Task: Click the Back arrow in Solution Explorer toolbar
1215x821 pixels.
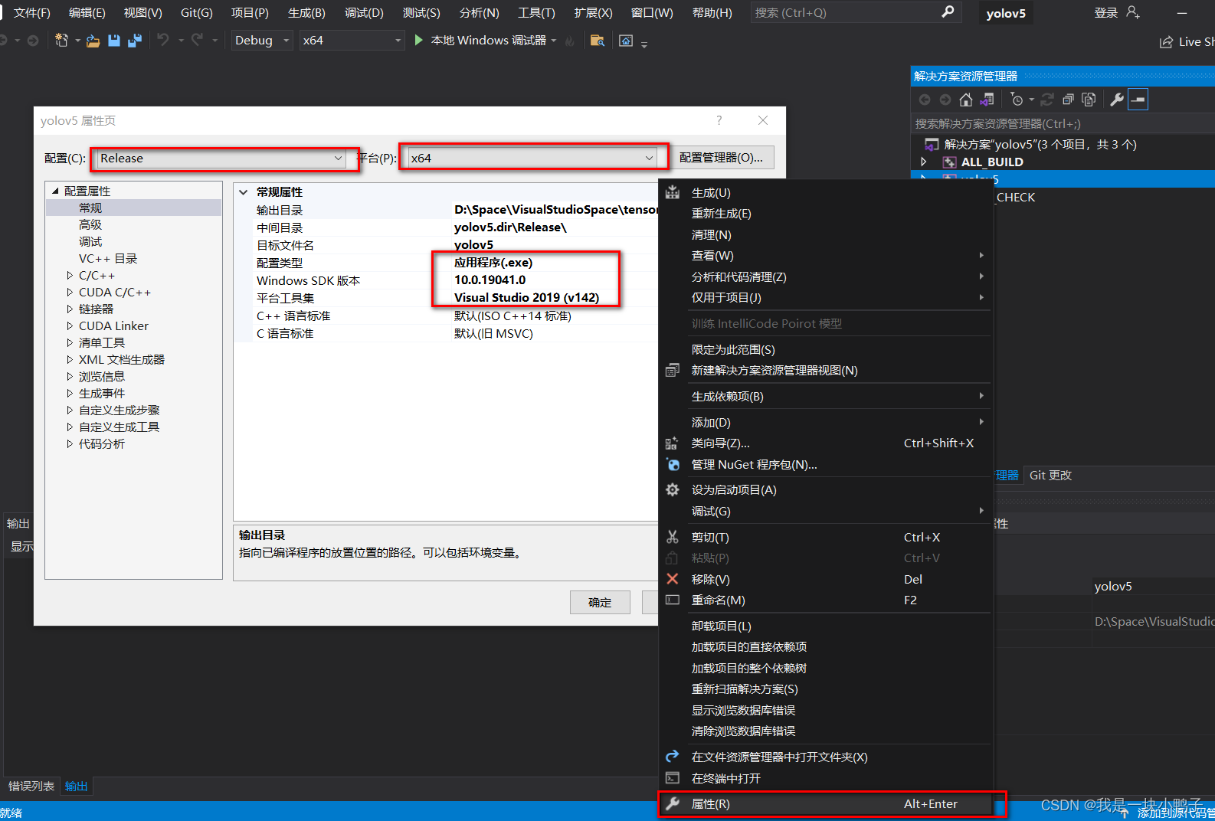Action: 925,100
